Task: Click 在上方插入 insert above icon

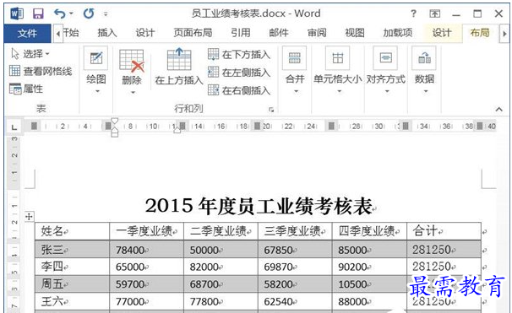Action: (x=179, y=59)
